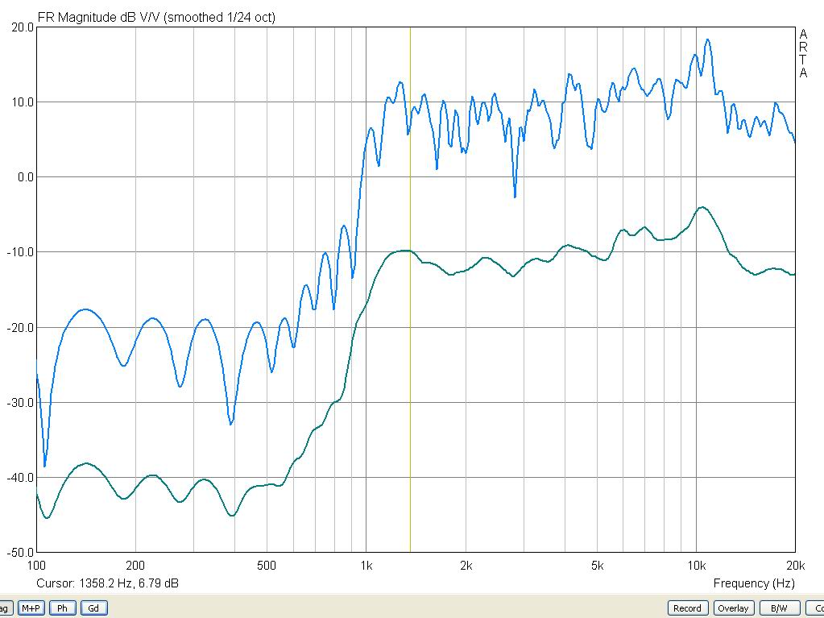824x618 pixels.
Task: Click the 1k frequency axis label
Action: pos(366,566)
